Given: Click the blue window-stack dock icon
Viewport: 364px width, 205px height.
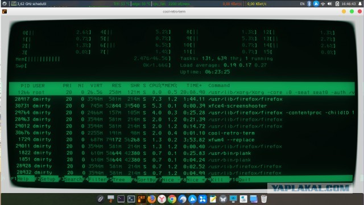Looking at the screenshot, I should [254, 199].
